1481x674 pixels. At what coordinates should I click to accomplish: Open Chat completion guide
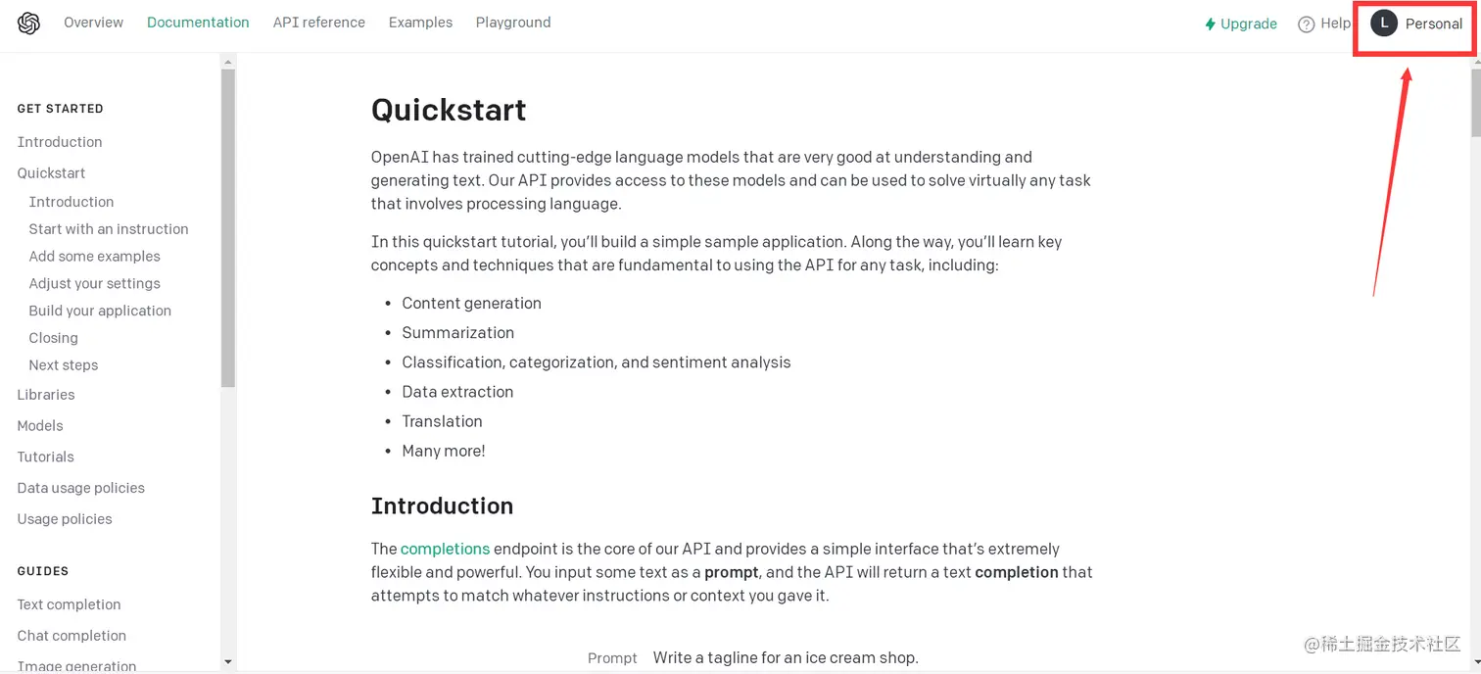72,636
